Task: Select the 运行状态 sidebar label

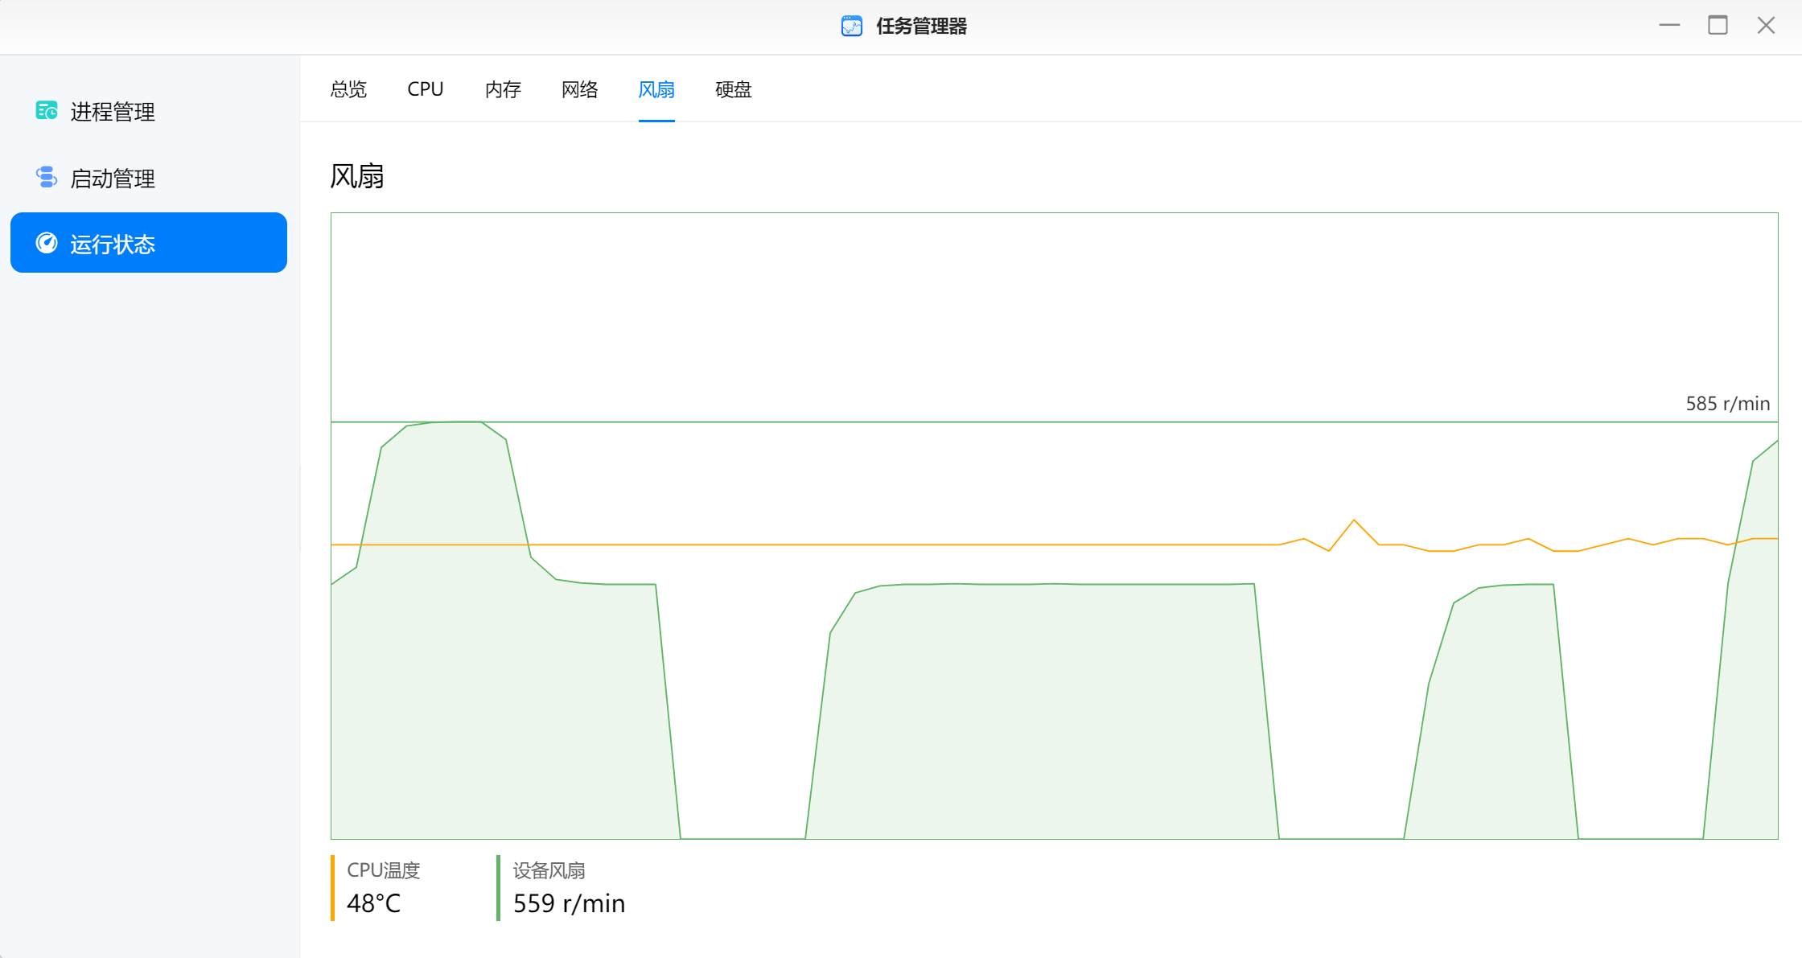Action: coord(113,244)
